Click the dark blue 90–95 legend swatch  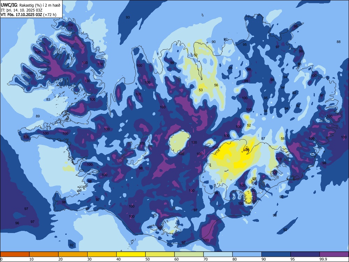[276, 254]
